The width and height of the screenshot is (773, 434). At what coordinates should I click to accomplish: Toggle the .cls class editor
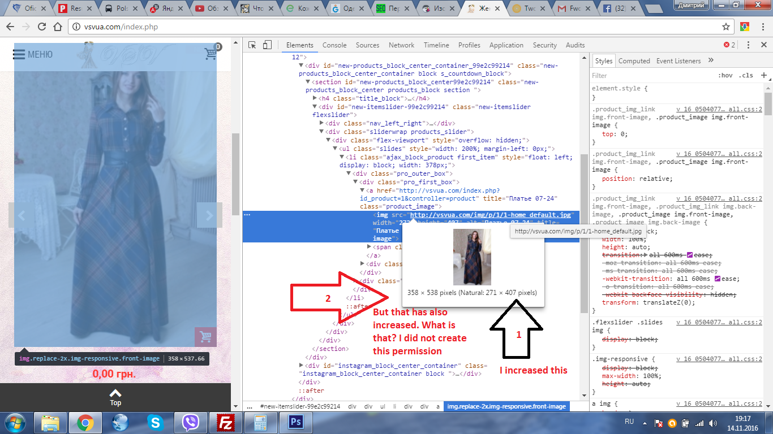click(x=746, y=75)
